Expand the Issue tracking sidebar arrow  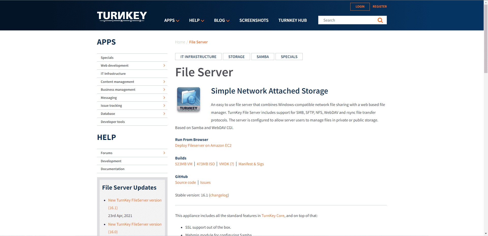(164, 106)
